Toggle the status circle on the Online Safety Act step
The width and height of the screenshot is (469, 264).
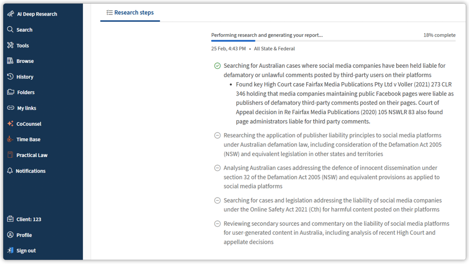[217, 200]
